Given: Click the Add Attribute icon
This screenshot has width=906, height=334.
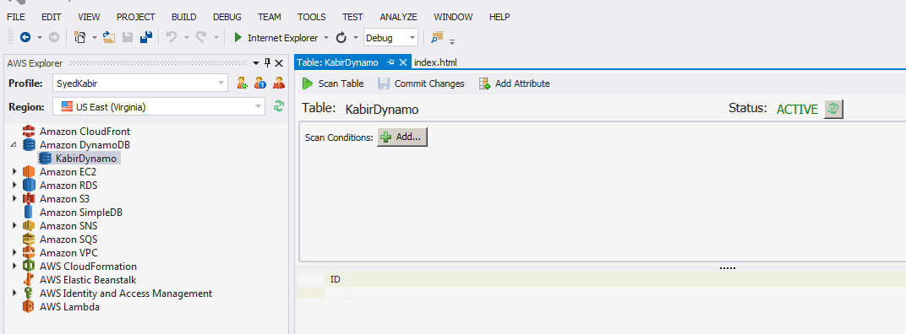Looking at the screenshot, I should [x=485, y=83].
